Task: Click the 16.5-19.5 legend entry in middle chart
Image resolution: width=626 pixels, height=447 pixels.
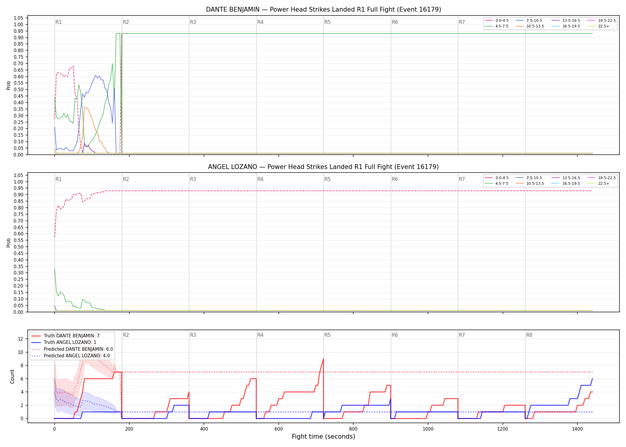Action: point(566,184)
